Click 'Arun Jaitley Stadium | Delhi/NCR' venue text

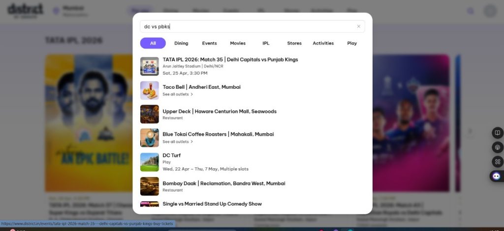[193, 66]
